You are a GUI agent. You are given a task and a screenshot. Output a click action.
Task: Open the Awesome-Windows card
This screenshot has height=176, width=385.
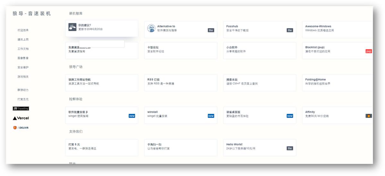tap(338, 30)
